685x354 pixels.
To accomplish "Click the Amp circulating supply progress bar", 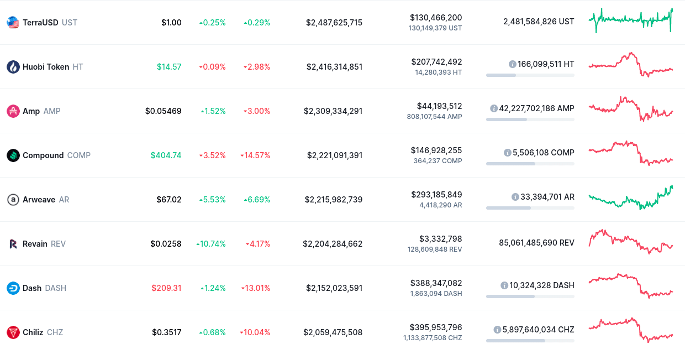I will pyautogui.click(x=530, y=119).
